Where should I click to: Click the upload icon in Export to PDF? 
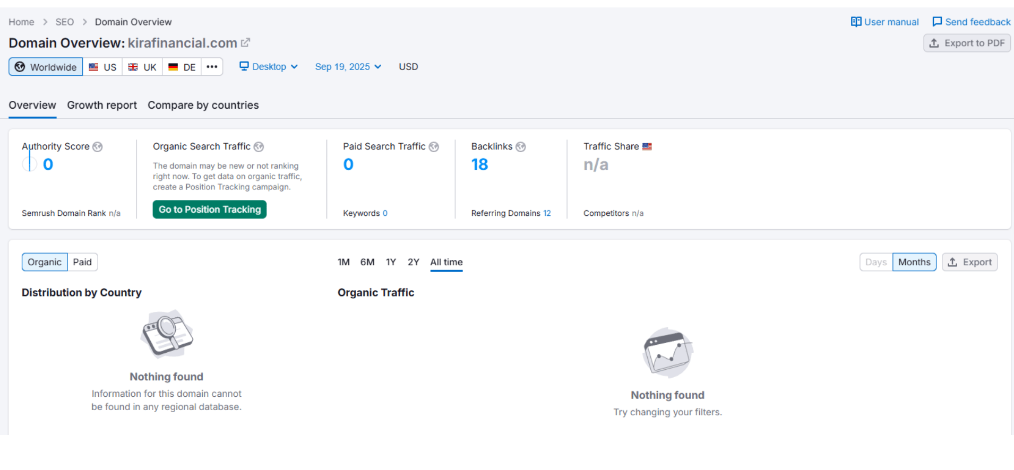coord(934,43)
